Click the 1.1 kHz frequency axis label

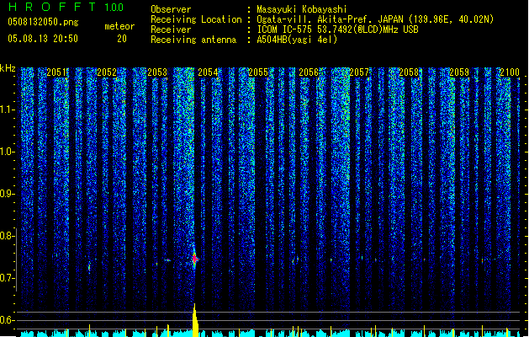(8, 110)
